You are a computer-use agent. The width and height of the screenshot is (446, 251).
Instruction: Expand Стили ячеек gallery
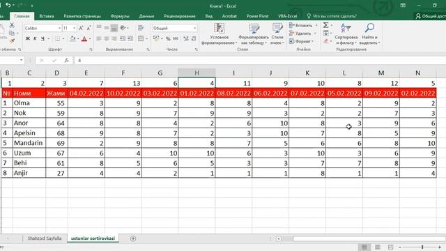[277, 34]
